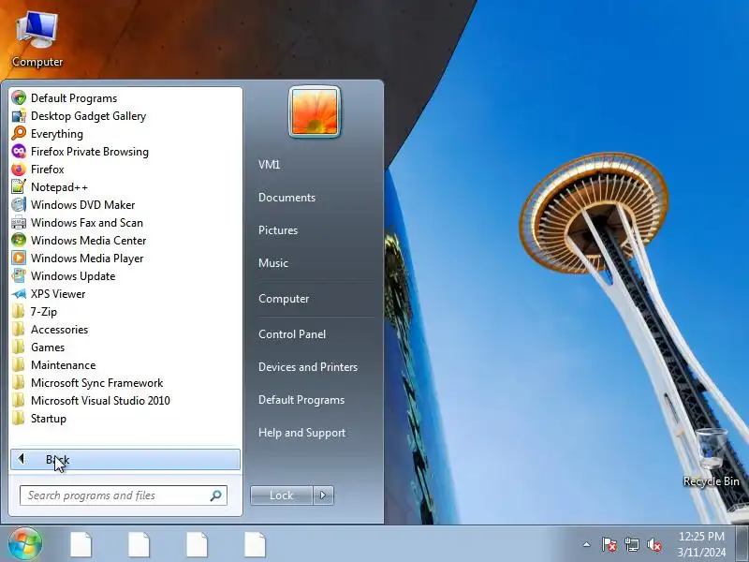Launch Firefox browser icon

pyautogui.click(x=19, y=170)
